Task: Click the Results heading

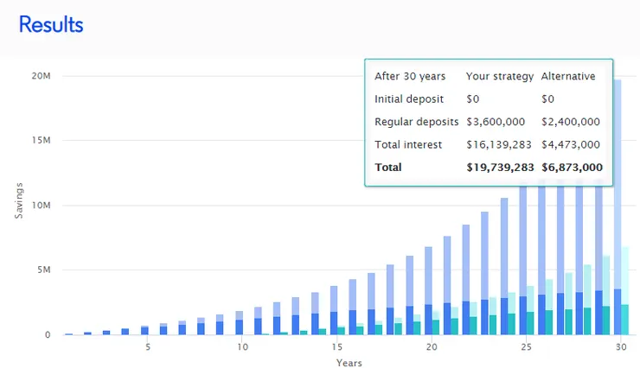Action: coord(51,24)
